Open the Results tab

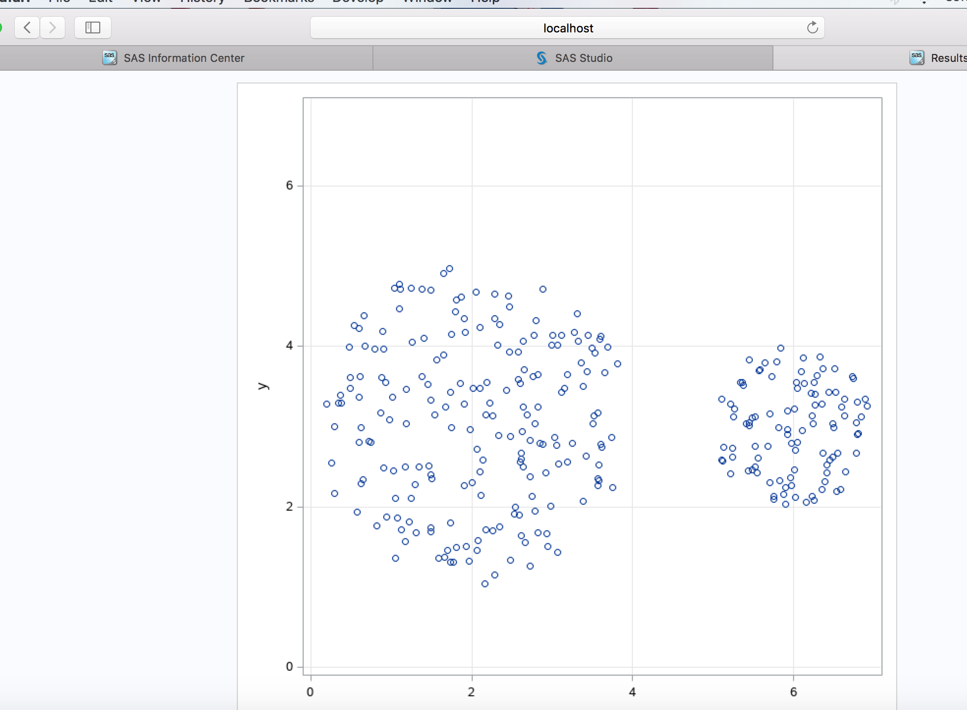(x=948, y=58)
